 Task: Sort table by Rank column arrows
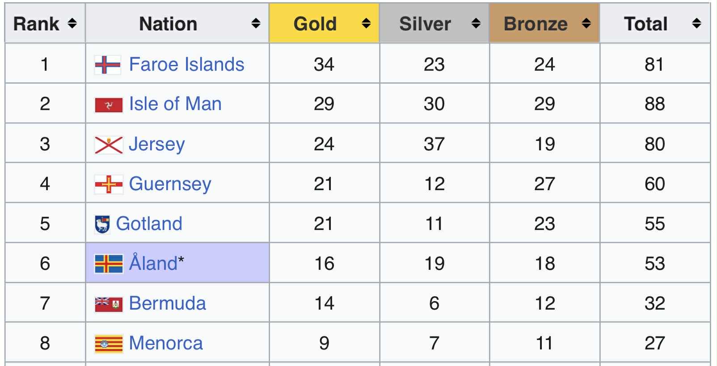tap(72, 23)
